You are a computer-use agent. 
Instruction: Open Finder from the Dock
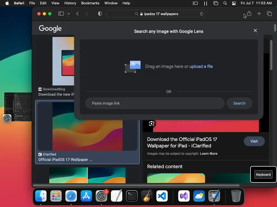pos(41,196)
